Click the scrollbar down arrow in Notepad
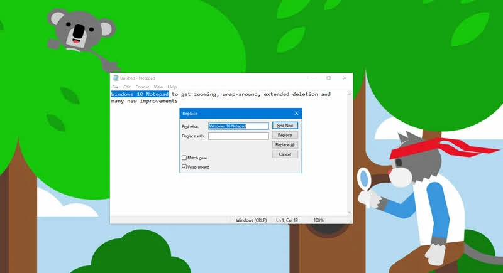The image size is (503, 273). tap(350, 213)
